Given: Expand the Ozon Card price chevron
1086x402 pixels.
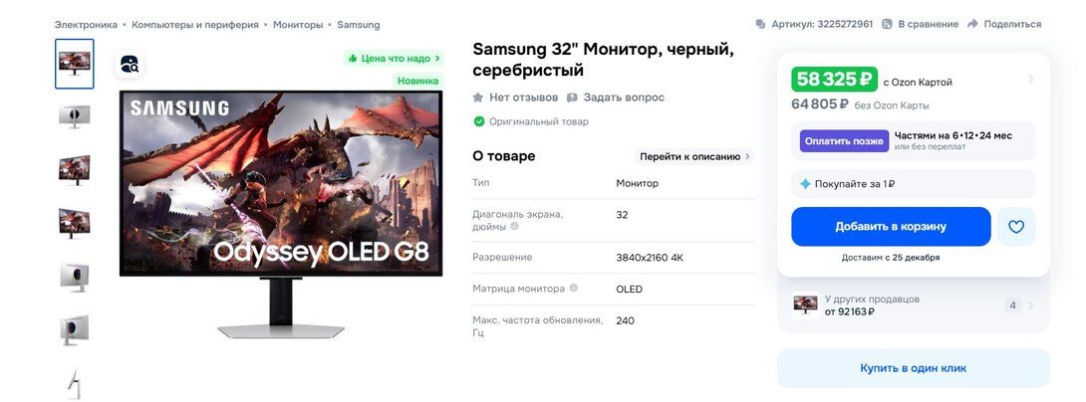Looking at the screenshot, I should [x=1030, y=80].
